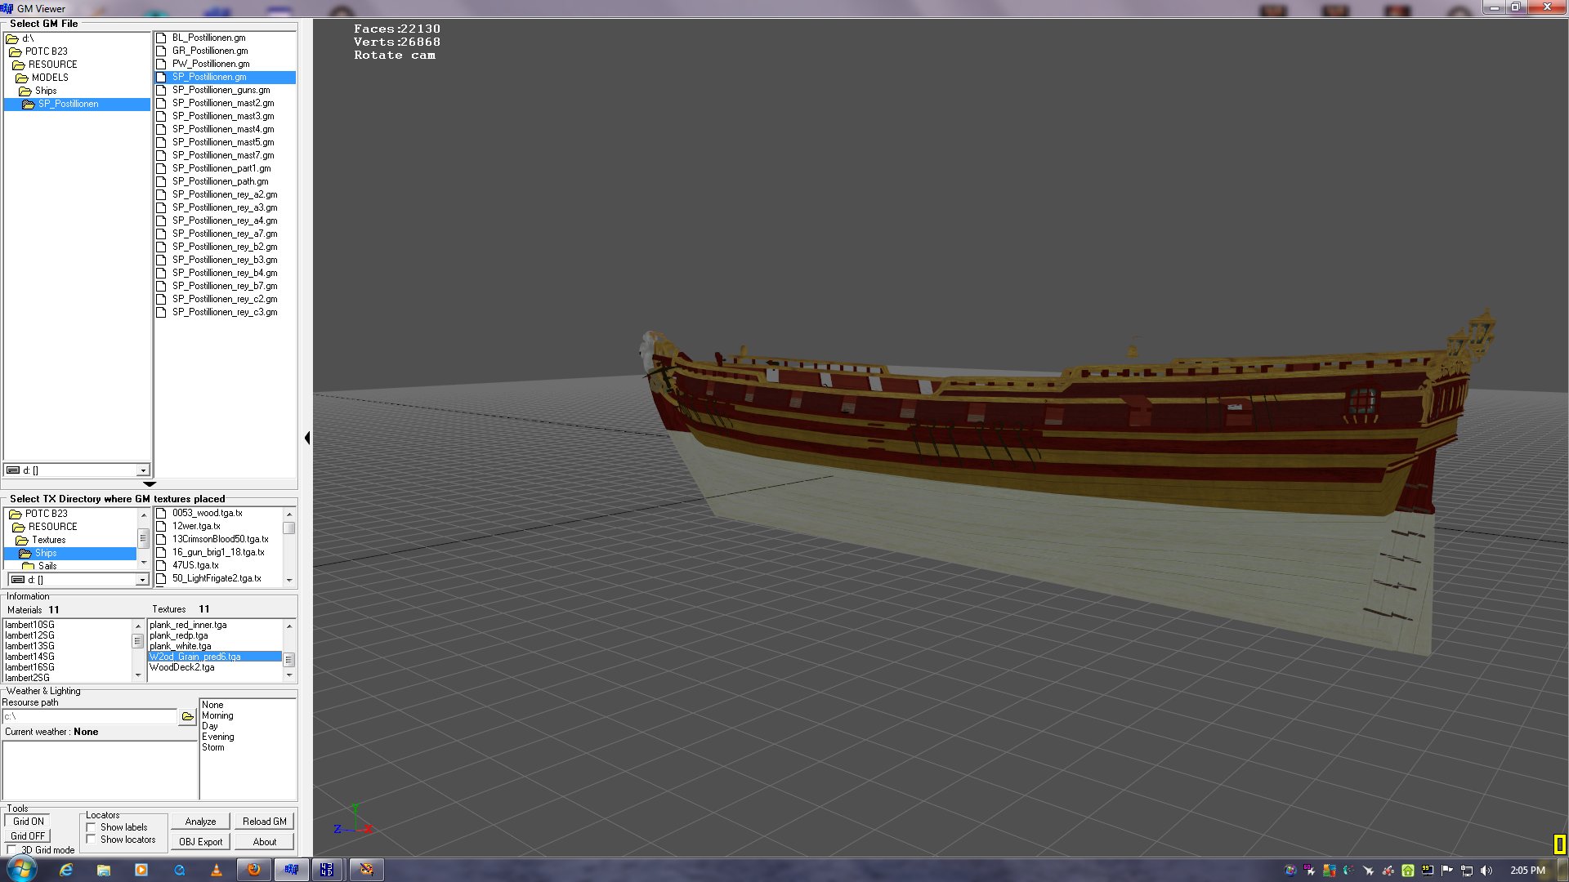The image size is (1569, 882).
Task: Open the GM file drive dropdown d:
Action: pyautogui.click(x=143, y=470)
